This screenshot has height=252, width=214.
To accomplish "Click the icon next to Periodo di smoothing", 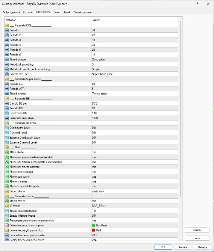I will click(7, 64).
